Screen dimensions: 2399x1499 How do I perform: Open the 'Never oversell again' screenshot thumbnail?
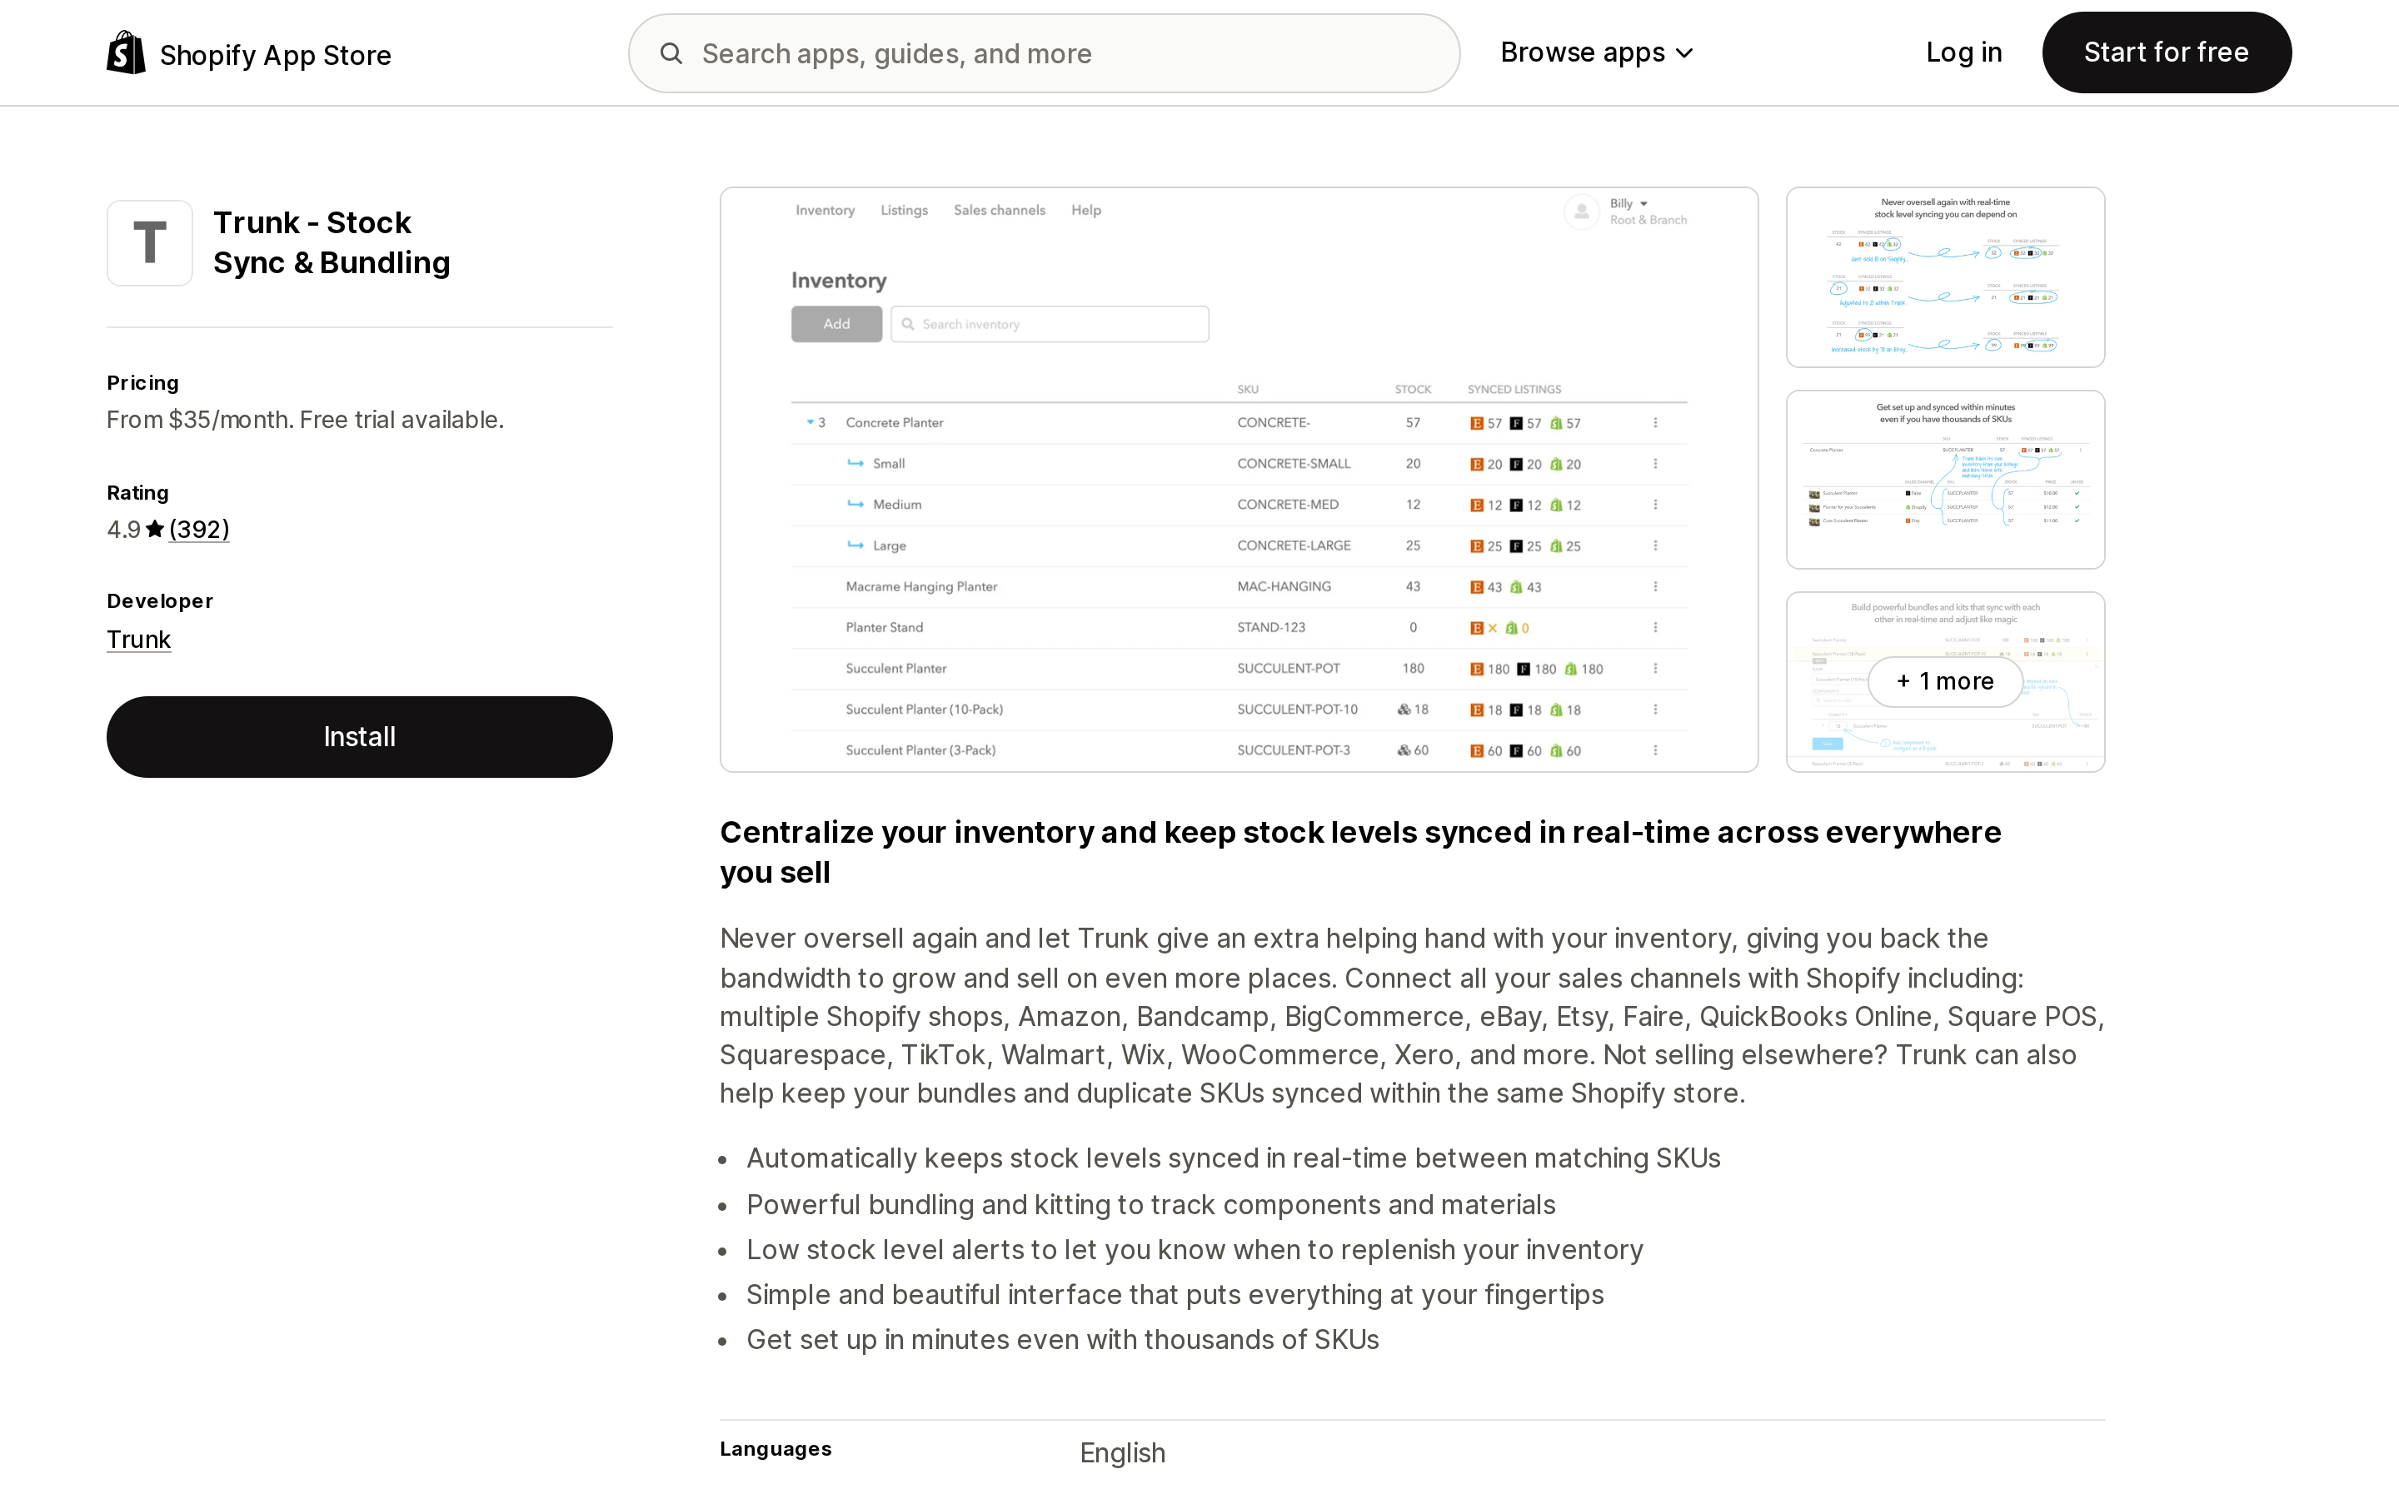(x=1945, y=277)
